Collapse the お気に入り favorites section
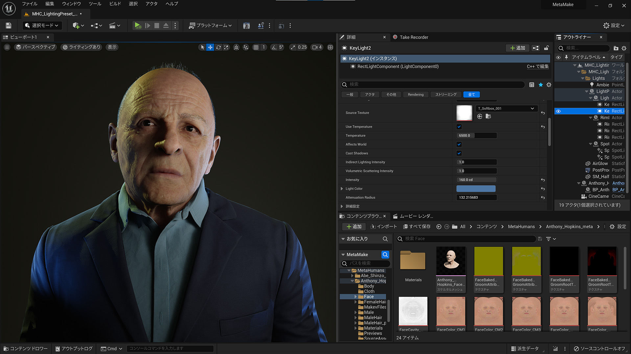The height and width of the screenshot is (354, 631). tap(343, 239)
